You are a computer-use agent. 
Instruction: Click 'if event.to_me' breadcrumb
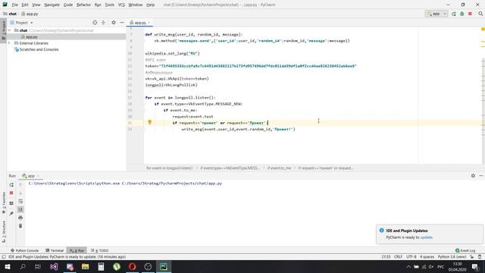click(279, 168)
